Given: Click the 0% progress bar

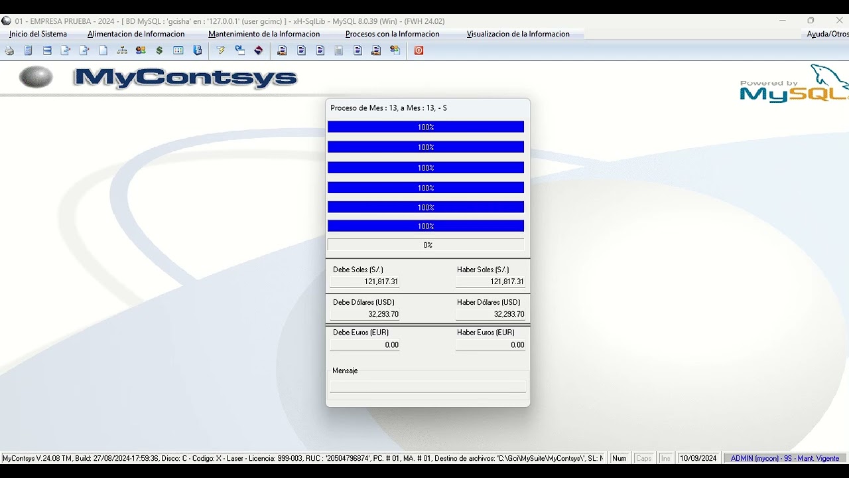Looking at the screenshot, I should click(426, 245).
